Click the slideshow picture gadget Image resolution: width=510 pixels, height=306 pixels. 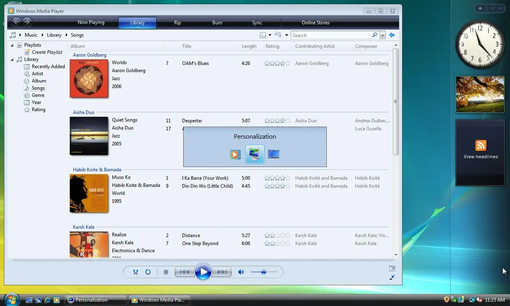[480, 94]
